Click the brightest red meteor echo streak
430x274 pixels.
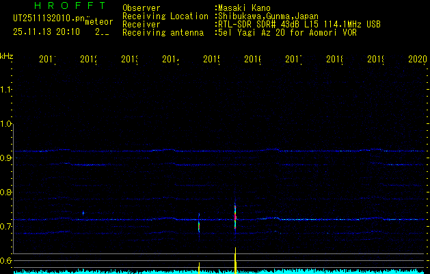[235, 217]
